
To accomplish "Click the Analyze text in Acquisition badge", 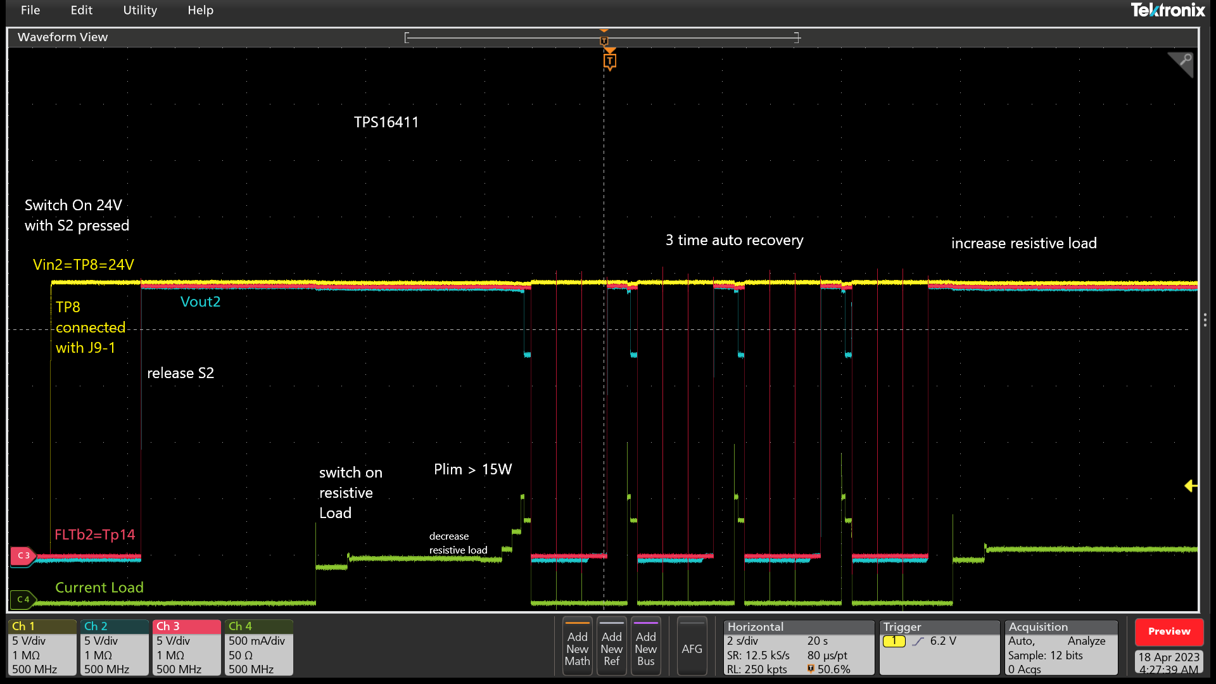I will tap(1086, 641).
